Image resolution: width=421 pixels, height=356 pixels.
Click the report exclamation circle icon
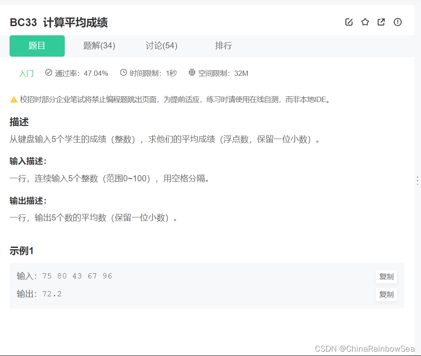pos(398,22)
